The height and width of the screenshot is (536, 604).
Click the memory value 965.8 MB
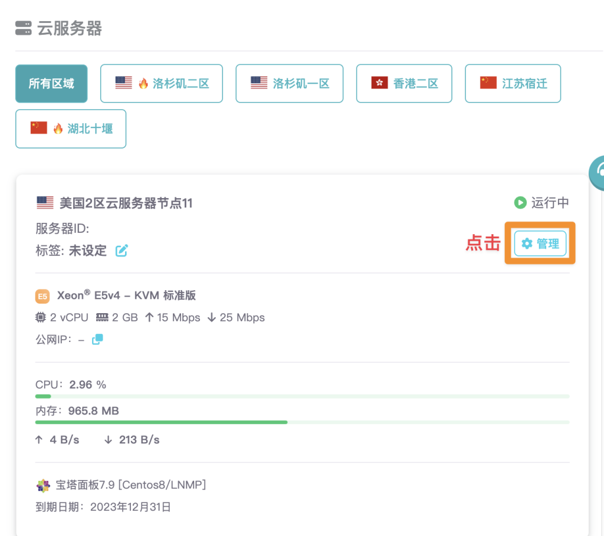tap(94, 411)
